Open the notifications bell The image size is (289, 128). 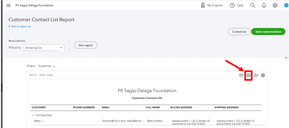tap(264, 5)
